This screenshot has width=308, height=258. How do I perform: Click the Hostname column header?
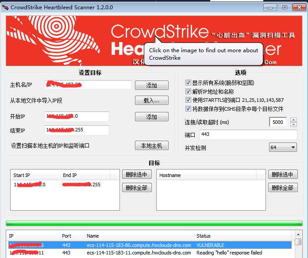point(206,175)
